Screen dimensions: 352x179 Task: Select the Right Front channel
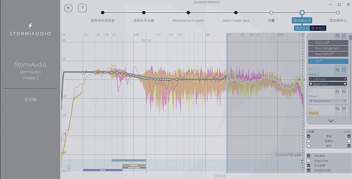(328, 84)
